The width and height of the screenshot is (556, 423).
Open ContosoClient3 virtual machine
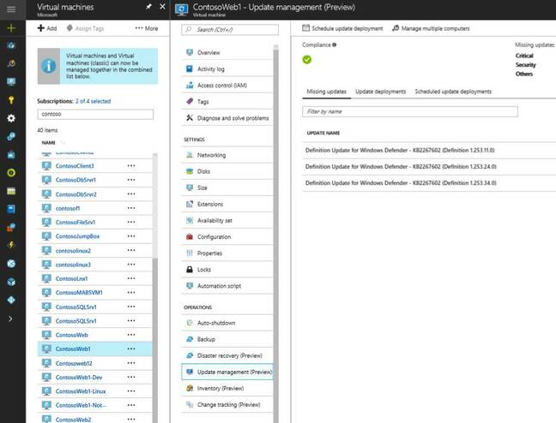[x=75, y=166]
